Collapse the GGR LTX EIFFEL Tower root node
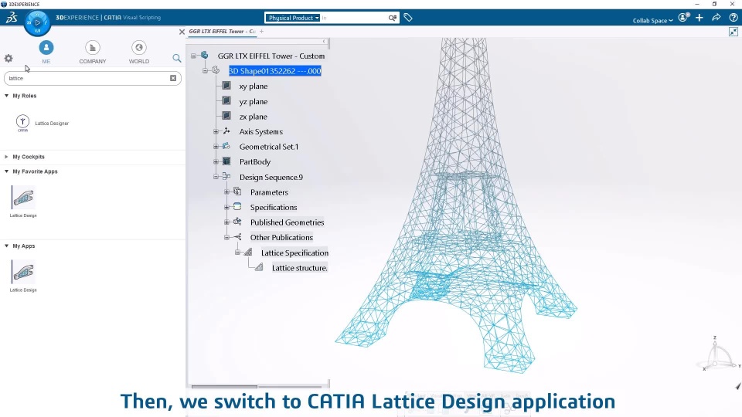Image resolution: width=742 pixels, height=417 pixels. 193,56
